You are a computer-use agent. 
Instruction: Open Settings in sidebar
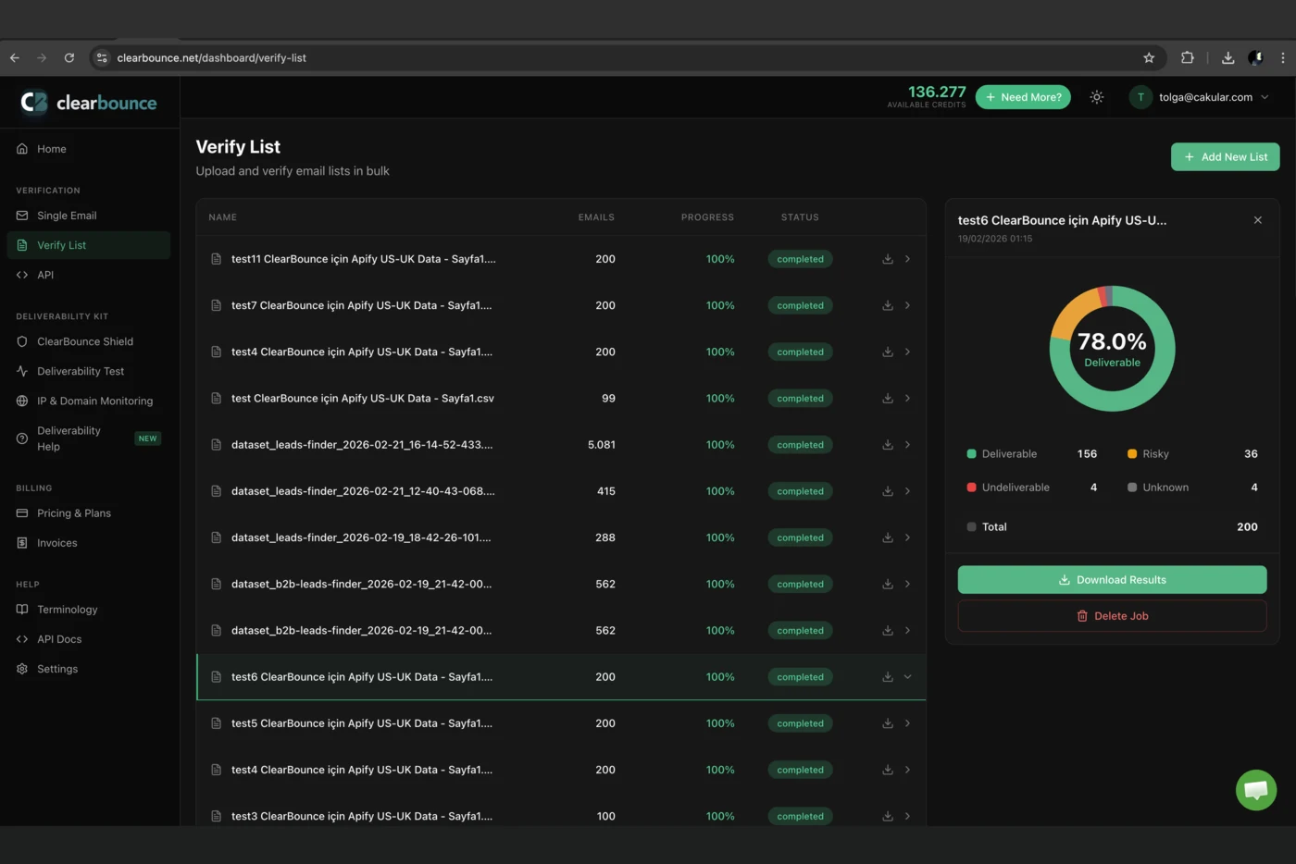click(x=89, y=669)
